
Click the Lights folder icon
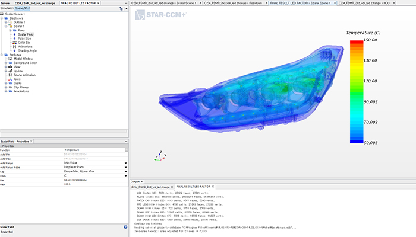(x=10, y=83)
